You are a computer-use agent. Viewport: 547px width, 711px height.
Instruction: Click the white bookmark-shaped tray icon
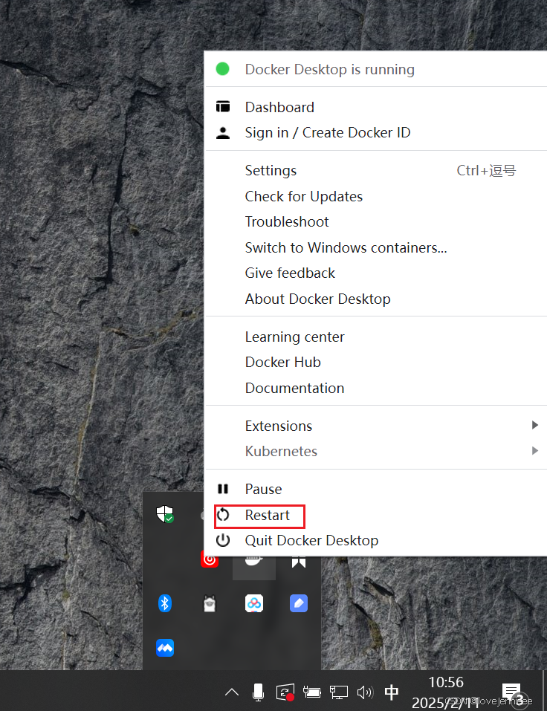click(299, 562)
